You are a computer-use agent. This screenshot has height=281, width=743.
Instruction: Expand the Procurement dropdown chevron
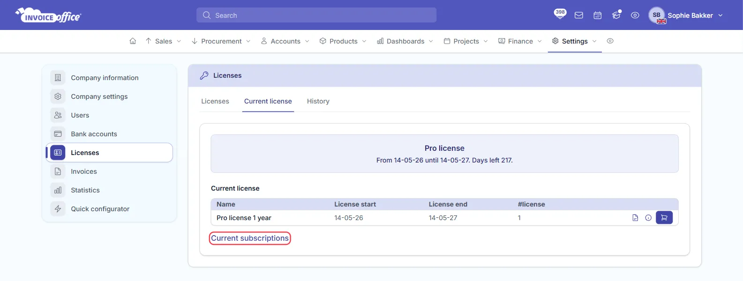[248, 41]
